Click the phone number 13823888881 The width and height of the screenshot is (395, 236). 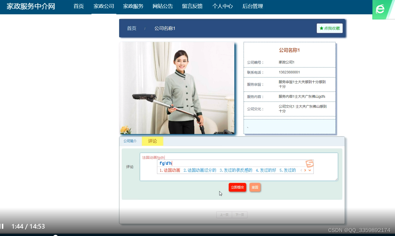point(289,72)
